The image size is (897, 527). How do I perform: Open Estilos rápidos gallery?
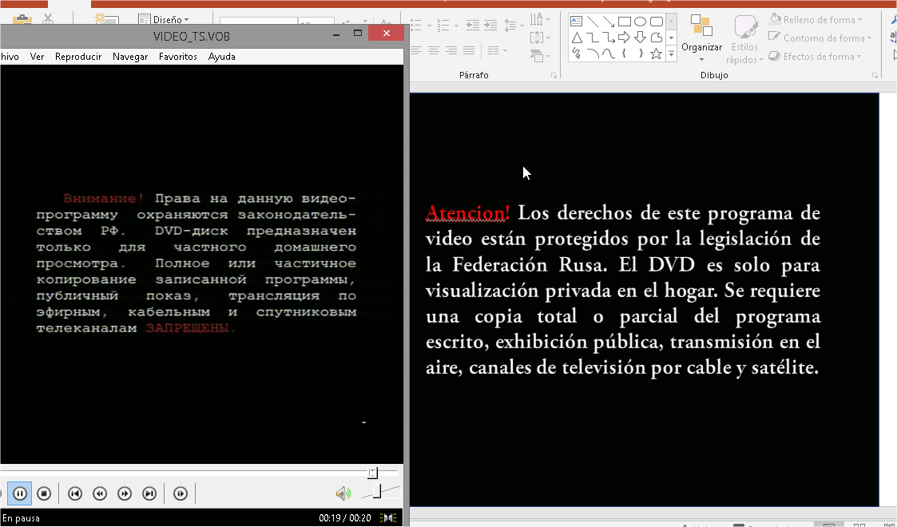[744, 39]
